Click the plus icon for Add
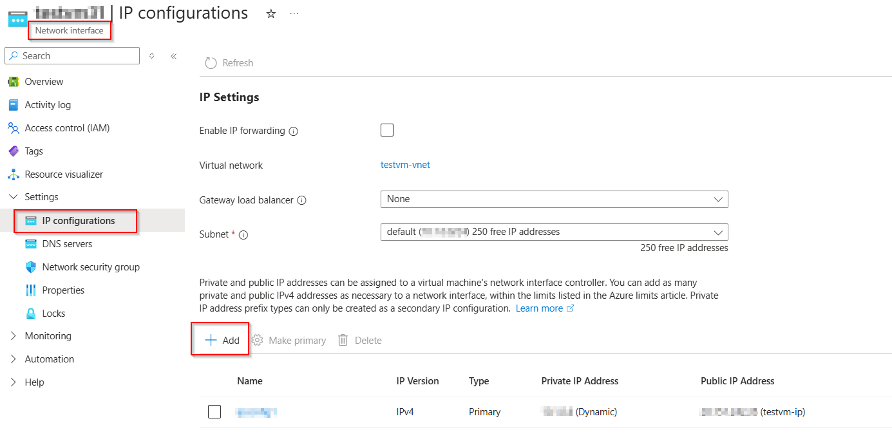The image size is (892, 441). [x=211, y=340]
